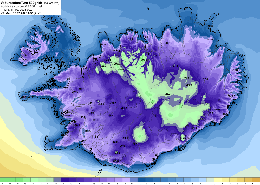
Task: Select the -21.8 temperature label
Action: click(x=175, y=66)
